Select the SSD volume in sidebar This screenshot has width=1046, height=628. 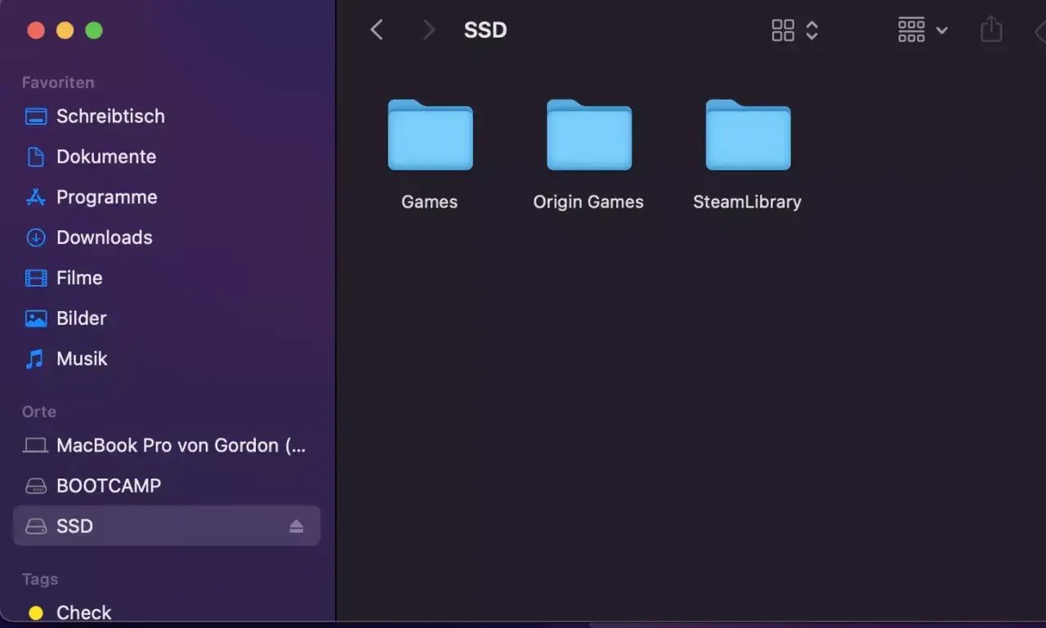167,526
